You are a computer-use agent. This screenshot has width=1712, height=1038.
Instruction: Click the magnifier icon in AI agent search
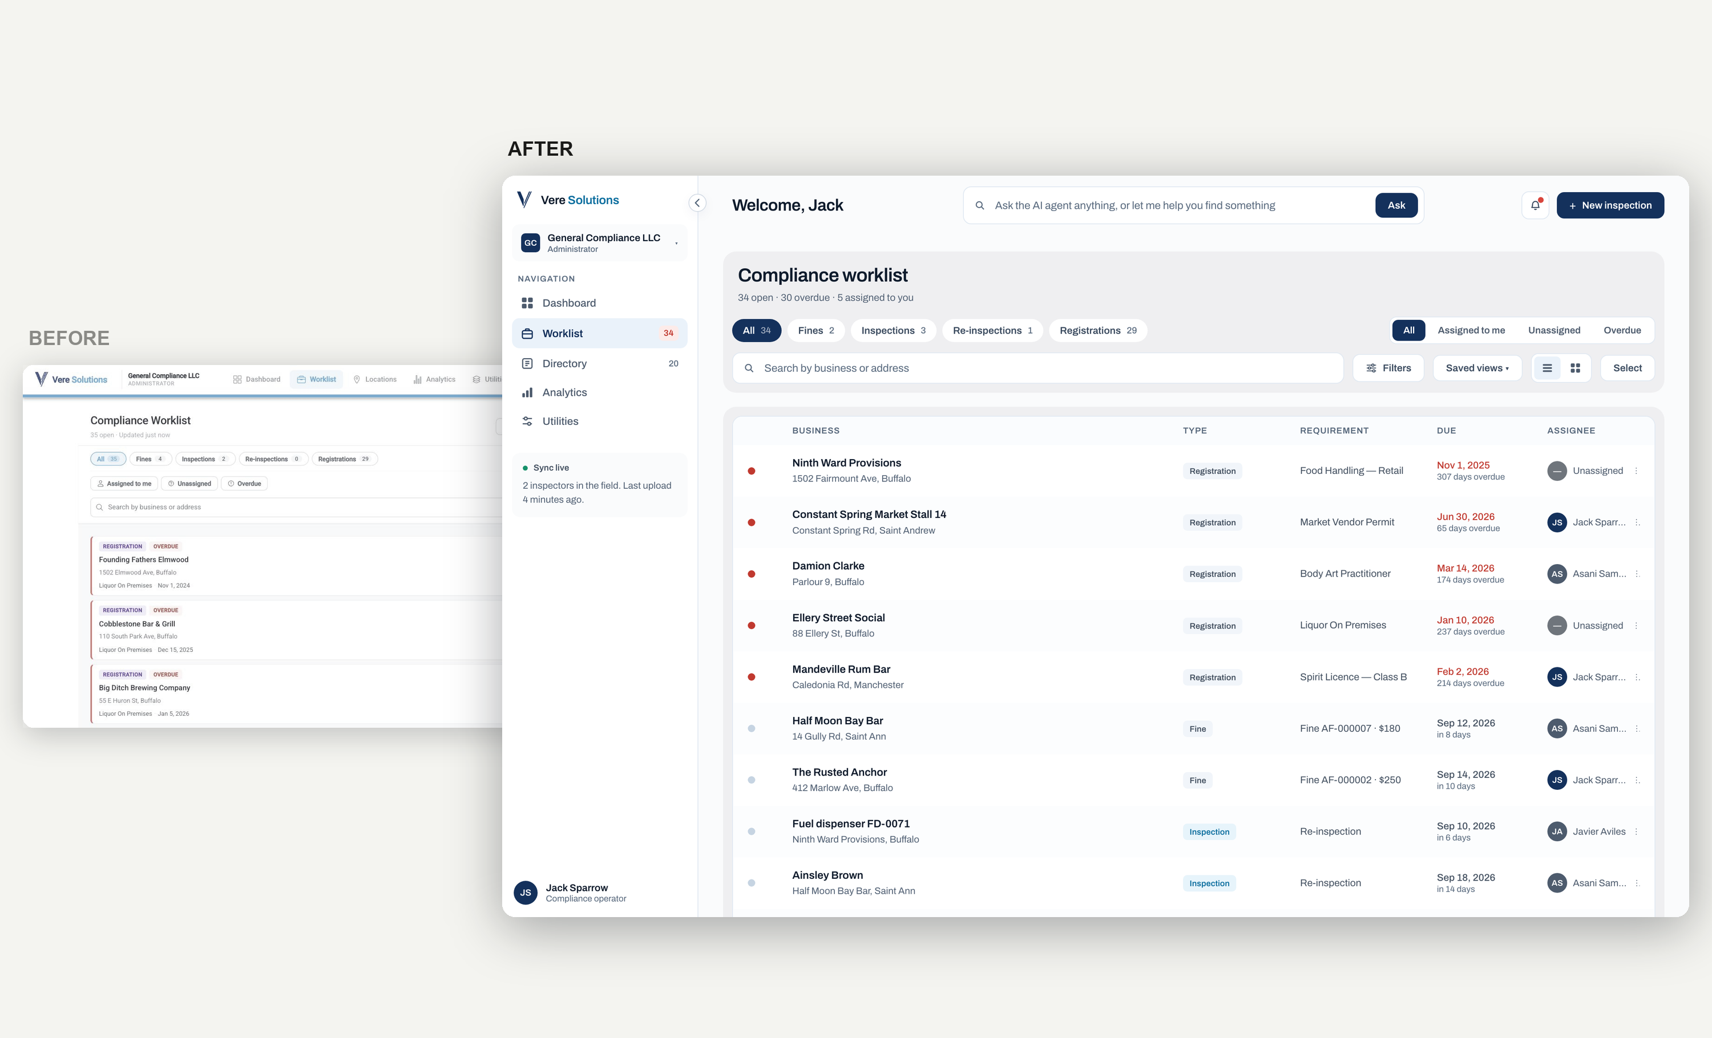[980, 205]
